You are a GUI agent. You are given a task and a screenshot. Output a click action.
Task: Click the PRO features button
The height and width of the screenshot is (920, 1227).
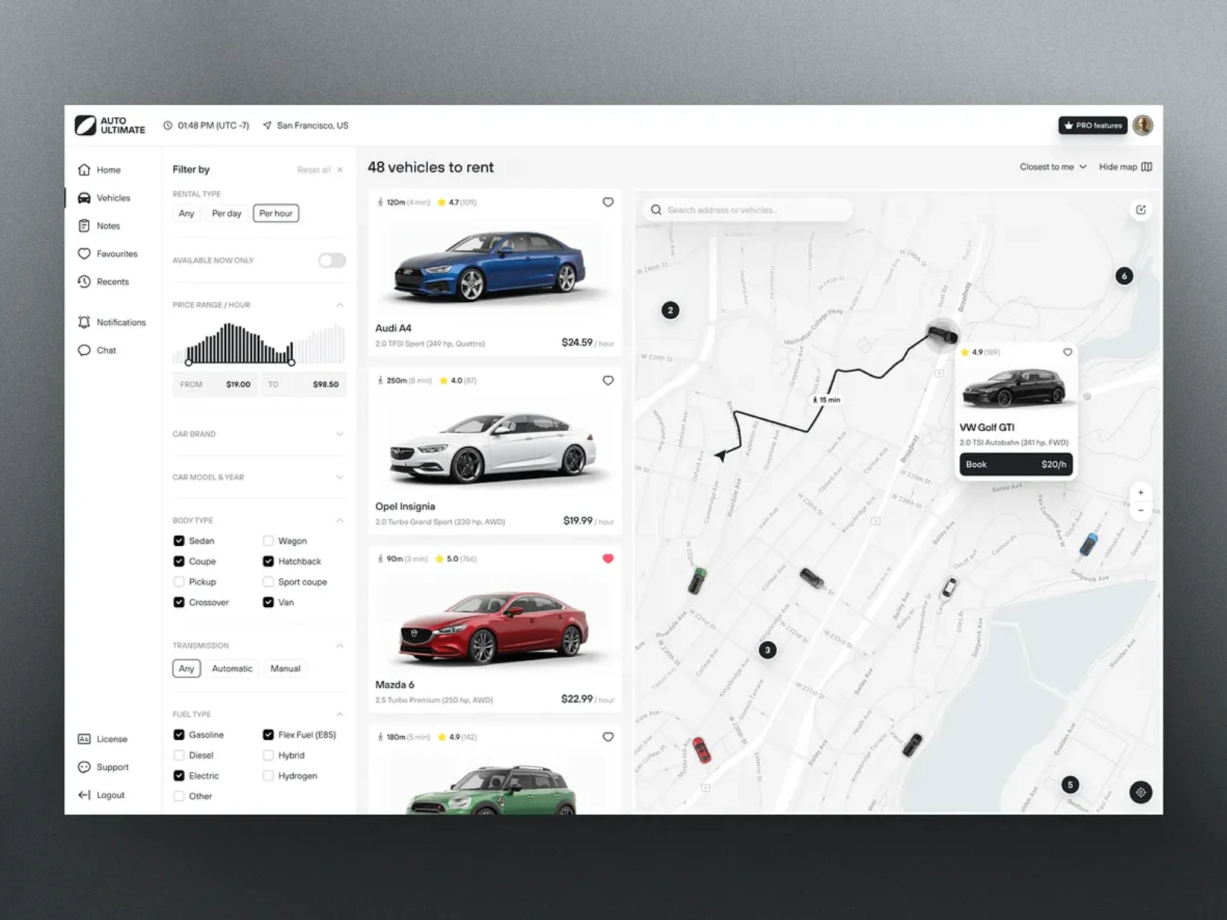pos(1093,125)
